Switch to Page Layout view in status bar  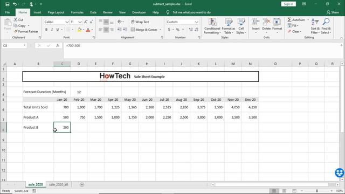pyautogui.click(x=284, y=191)
